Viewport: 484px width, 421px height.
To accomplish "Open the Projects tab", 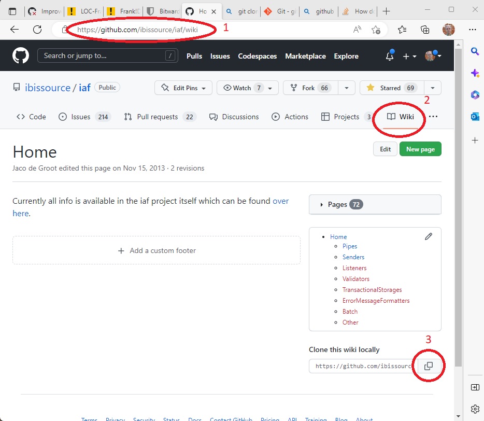I will pyautogui.click(x=346, y=117).
